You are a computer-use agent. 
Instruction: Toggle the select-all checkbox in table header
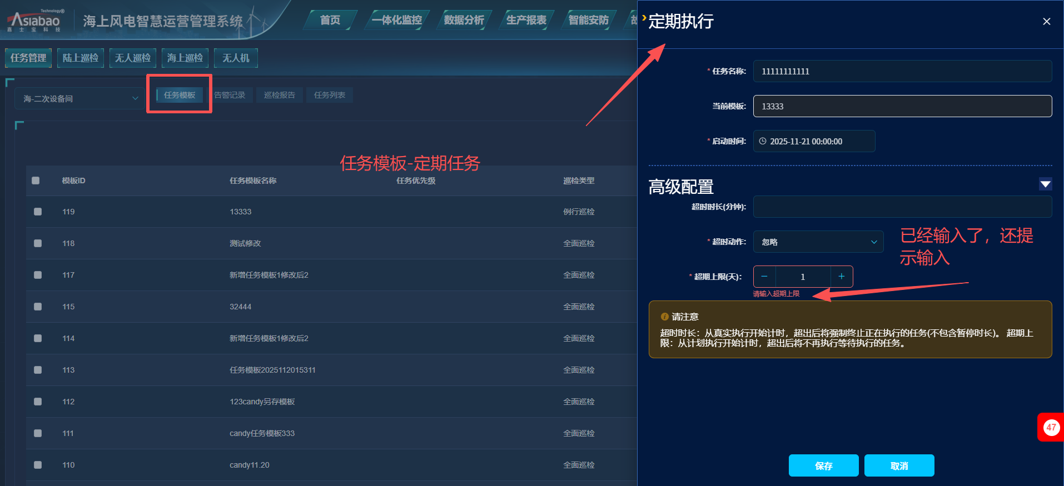pos(36,181)
